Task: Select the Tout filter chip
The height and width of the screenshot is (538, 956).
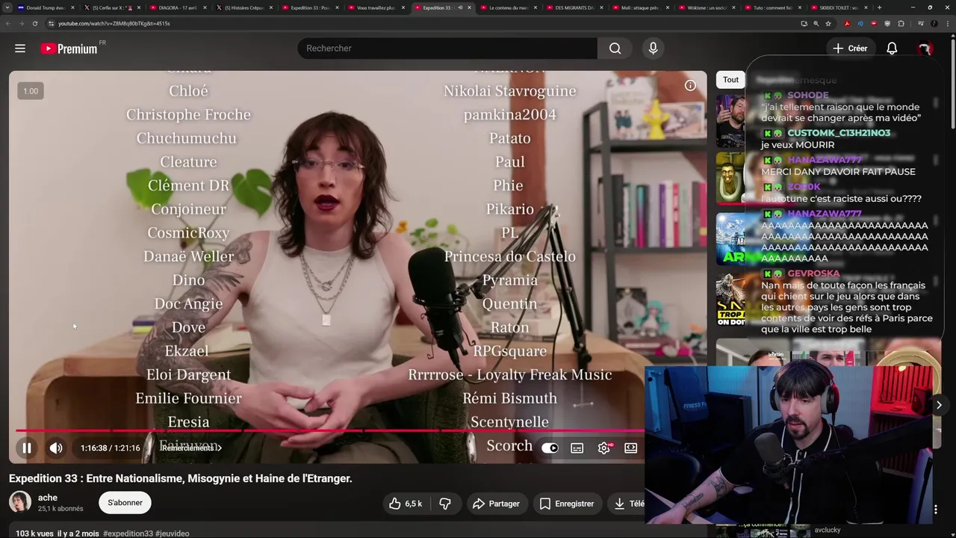Action: [730, 80]
